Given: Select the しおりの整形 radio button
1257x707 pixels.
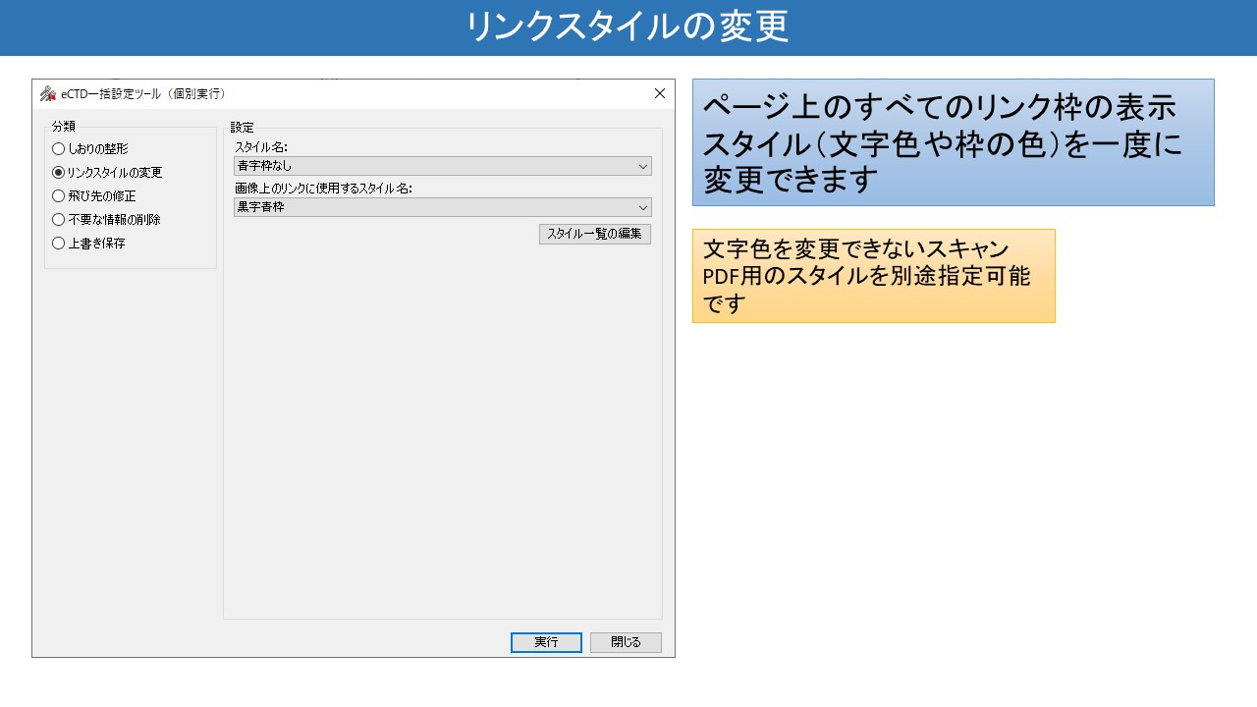Looking at the screenshot, I should [90, 149].
